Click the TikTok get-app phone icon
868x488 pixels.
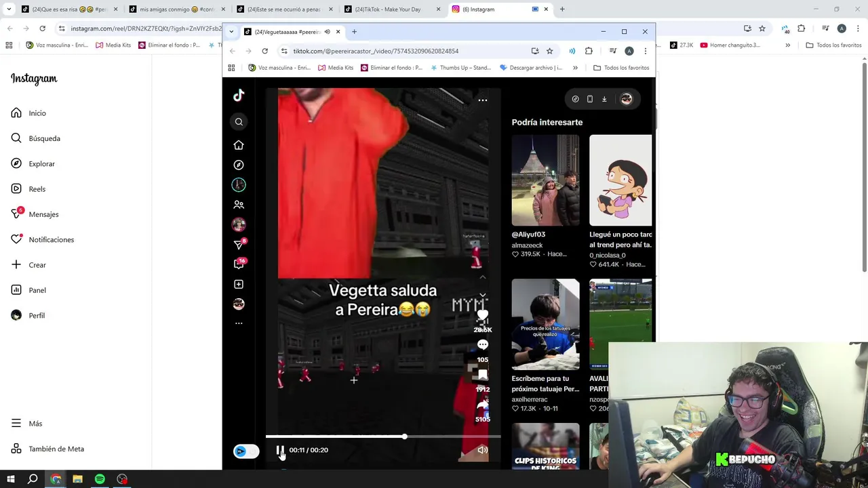590,99
